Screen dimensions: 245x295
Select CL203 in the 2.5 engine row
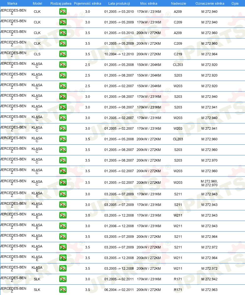pyautogui.click(x=178, y=65)
